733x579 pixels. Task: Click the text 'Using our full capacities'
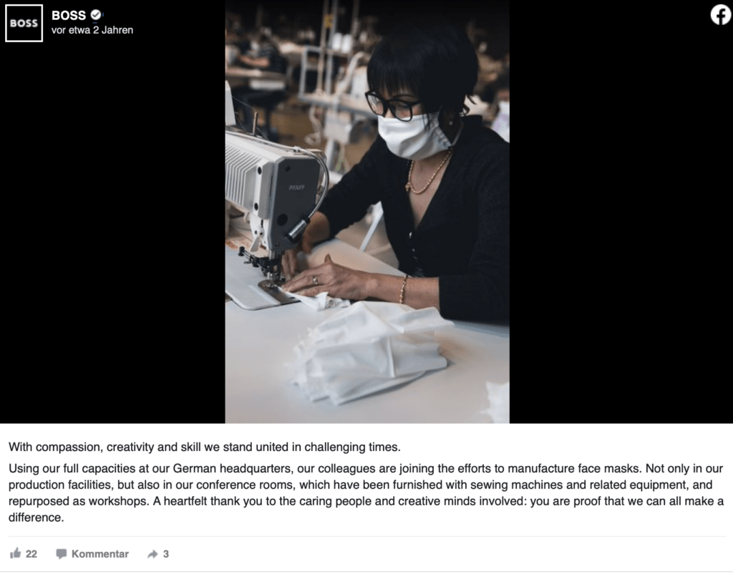(72, 468)
